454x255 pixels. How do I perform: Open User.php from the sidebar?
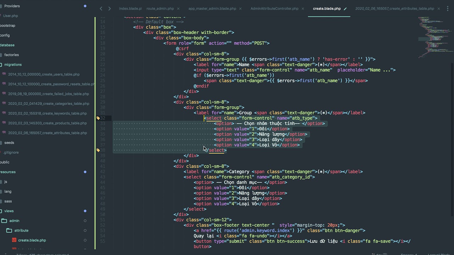pos(11,16)
